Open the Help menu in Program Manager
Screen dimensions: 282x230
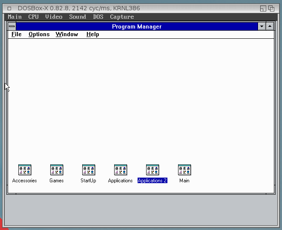[92, 34]
